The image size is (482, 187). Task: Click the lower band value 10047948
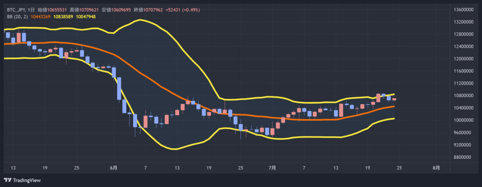[x=86, y=16]
